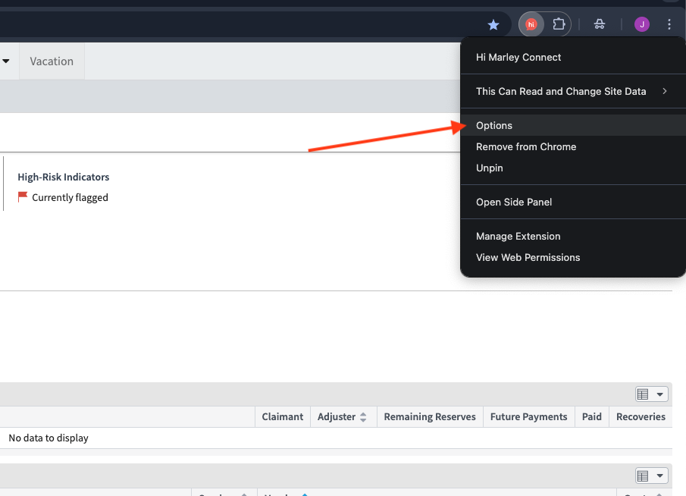
Task: Click the red flag beside Currently flagged
Action: 22,196
